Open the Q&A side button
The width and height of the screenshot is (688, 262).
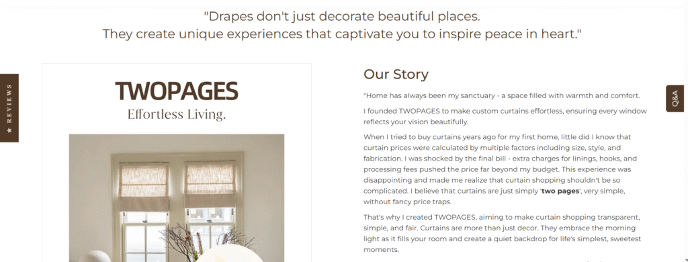click(x=675, y=98)
